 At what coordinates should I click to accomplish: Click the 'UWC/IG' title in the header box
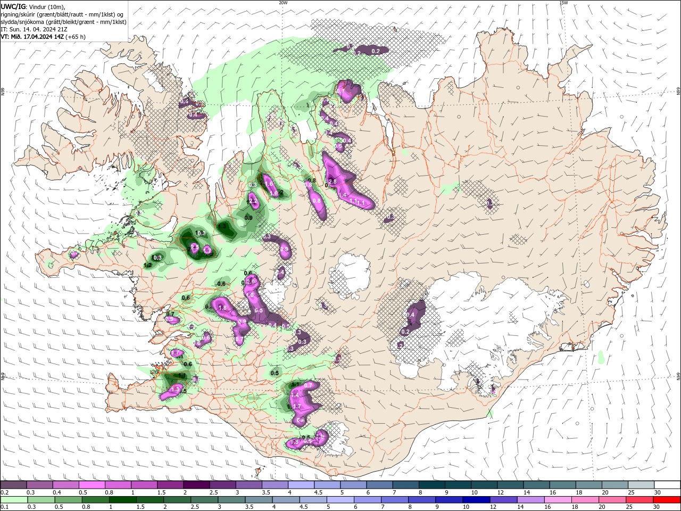(x=12, y=6)
